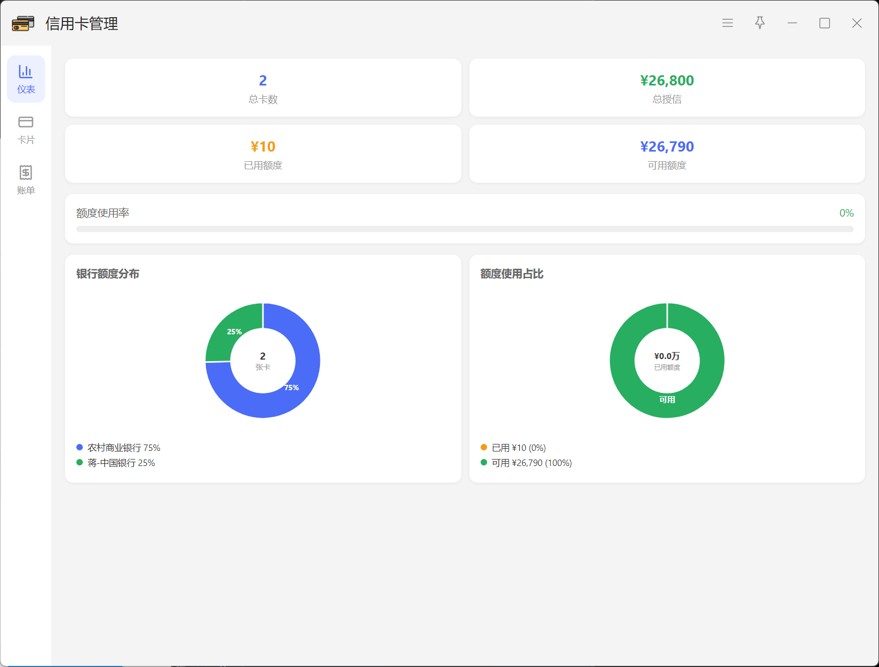The width and height of the screenshot is (879, 667).
Task: Click the 额度使用率 progress bar
Action: coord(465,229)
